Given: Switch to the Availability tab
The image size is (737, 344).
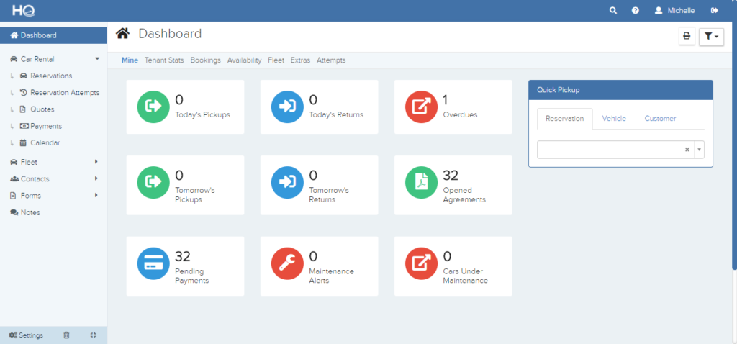Looking at the screenshot, I should [245, 60].
